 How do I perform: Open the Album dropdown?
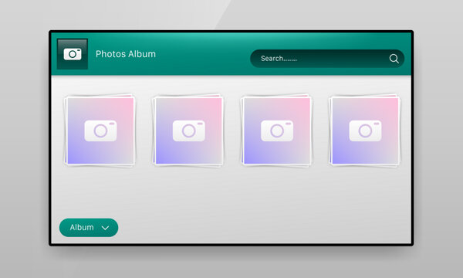click(x=89, y=228)
